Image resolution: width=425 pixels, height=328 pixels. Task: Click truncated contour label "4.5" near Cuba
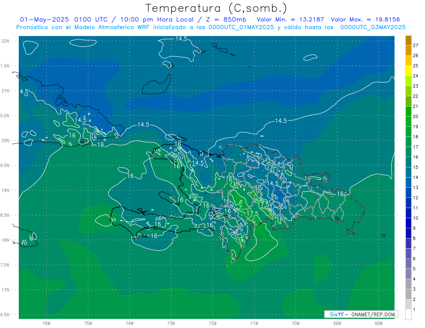click(24, 92)
